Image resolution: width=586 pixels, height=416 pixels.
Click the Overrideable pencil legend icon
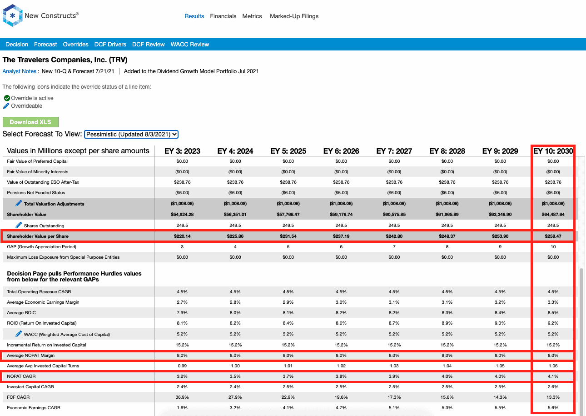tap(6, 106)
